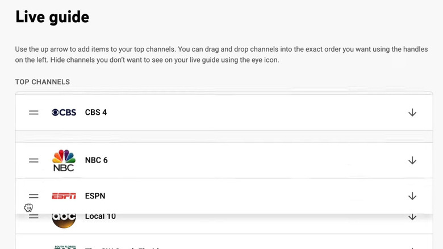Grab the drag handle for CBS 4

point(34,113)
